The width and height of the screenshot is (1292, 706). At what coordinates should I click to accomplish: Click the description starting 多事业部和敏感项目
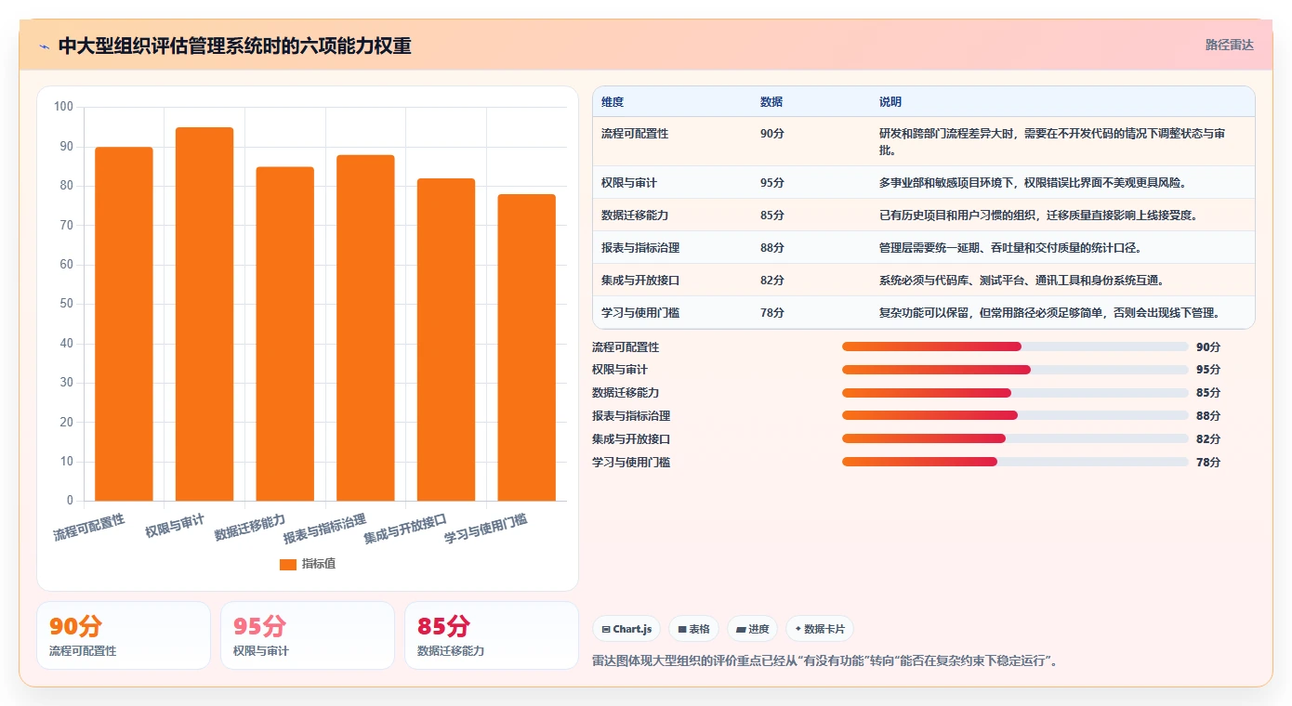[1033, 183]
